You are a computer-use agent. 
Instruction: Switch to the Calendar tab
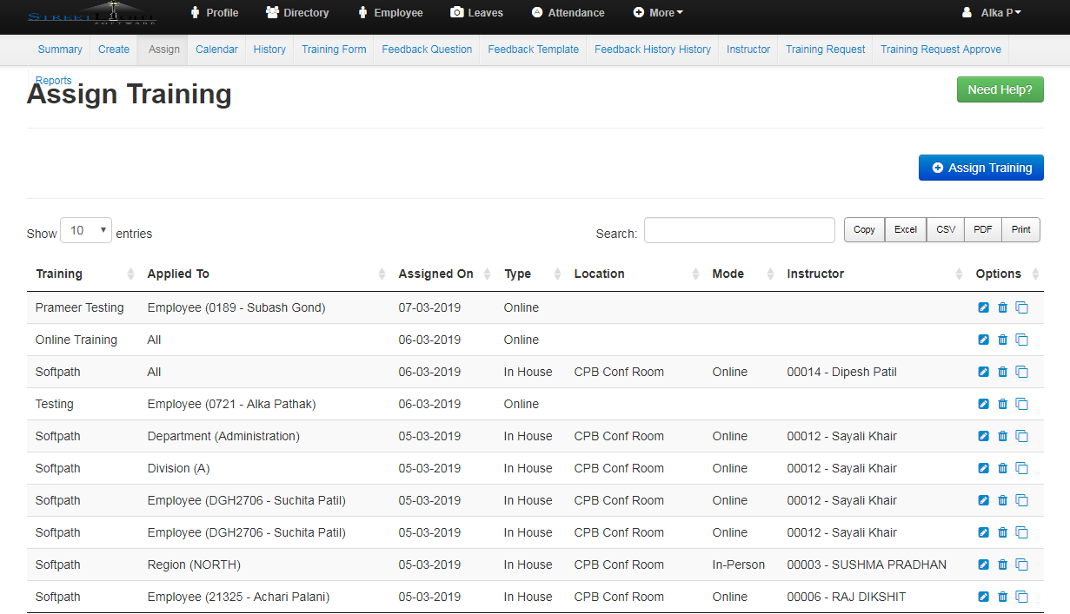(x=216, y=50)
